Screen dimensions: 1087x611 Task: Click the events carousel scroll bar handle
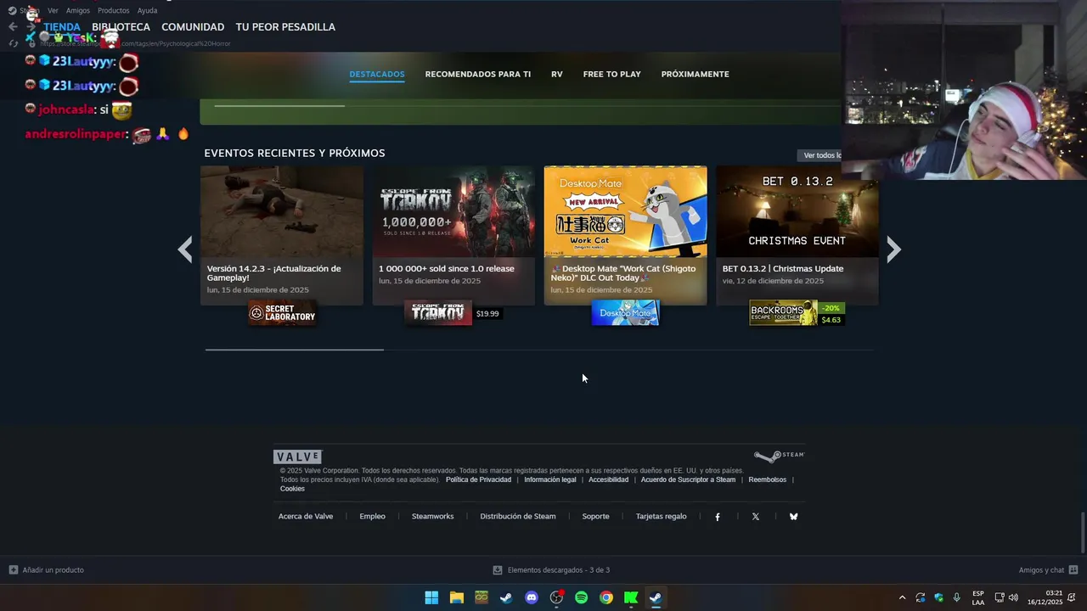295,349
